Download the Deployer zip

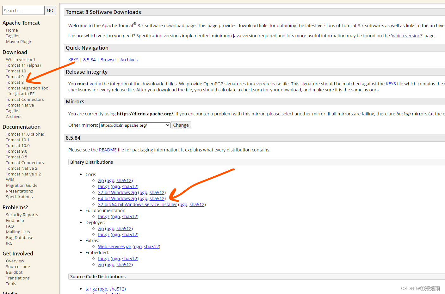click(x=101, y=229)
